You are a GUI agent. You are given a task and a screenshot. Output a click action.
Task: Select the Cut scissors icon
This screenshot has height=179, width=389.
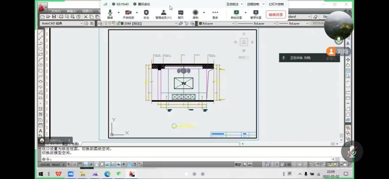(x=86, y=16)
